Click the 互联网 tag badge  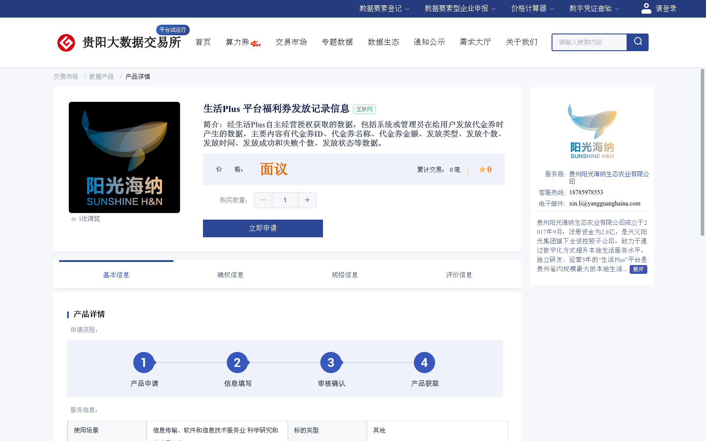[364, 109]
